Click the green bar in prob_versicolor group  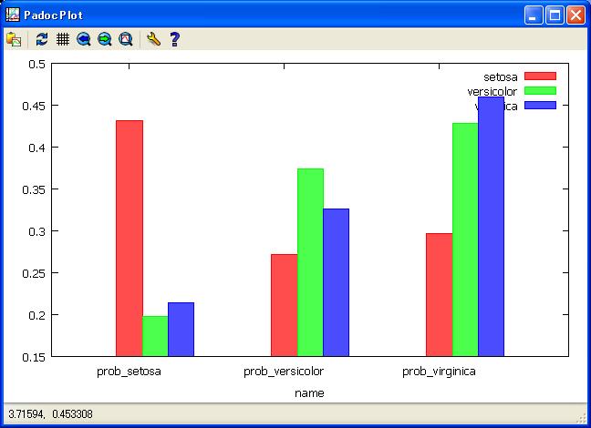click(310, 261)
